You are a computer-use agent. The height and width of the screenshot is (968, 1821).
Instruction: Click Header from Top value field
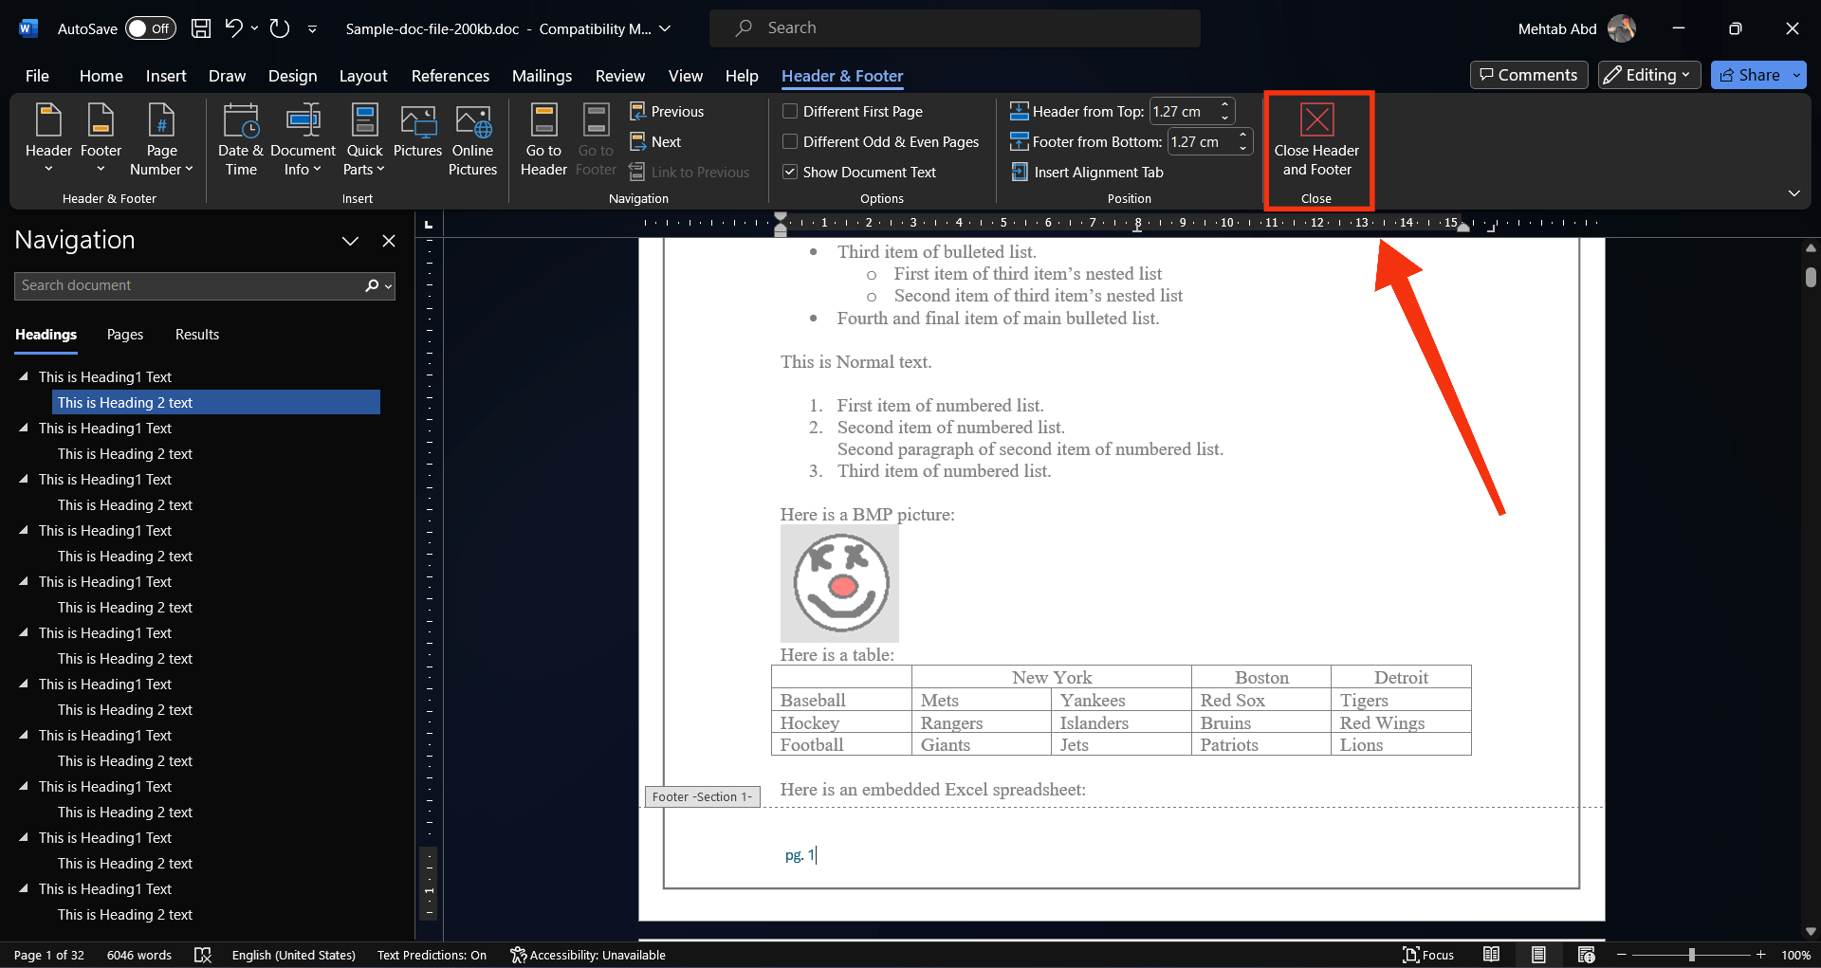tap(1182, 111)
